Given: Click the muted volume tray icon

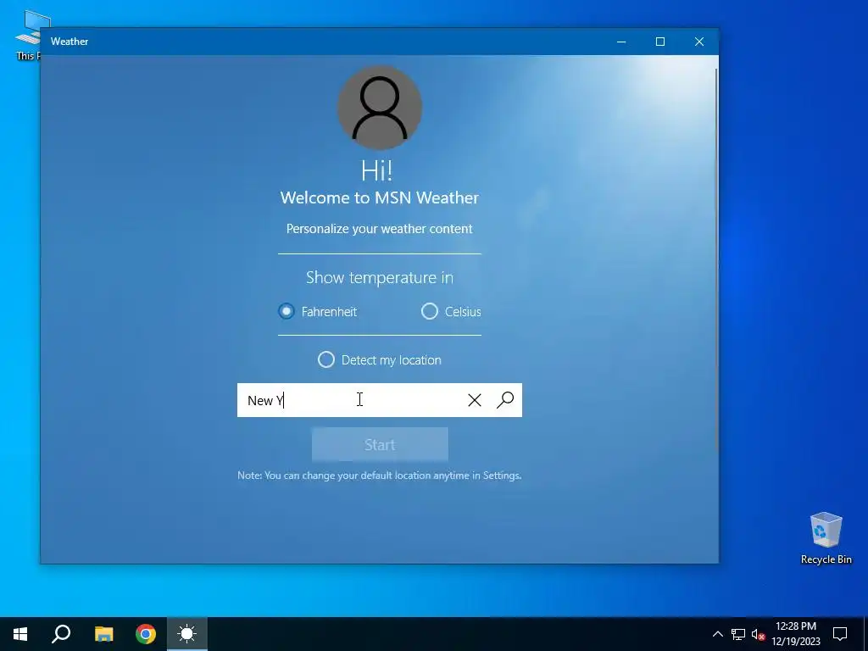Looking at the screenshot, I should pyautogui.click(x=758, y=634).
